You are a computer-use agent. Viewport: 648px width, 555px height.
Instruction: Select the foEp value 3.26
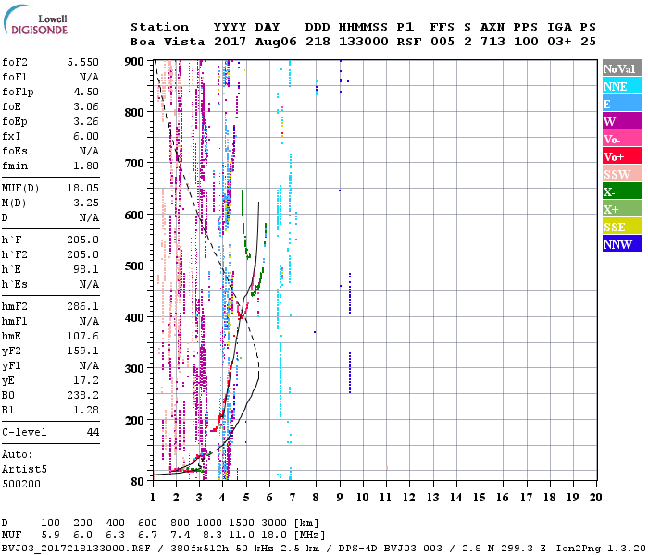pyautogui.click(x=86, y=121)
